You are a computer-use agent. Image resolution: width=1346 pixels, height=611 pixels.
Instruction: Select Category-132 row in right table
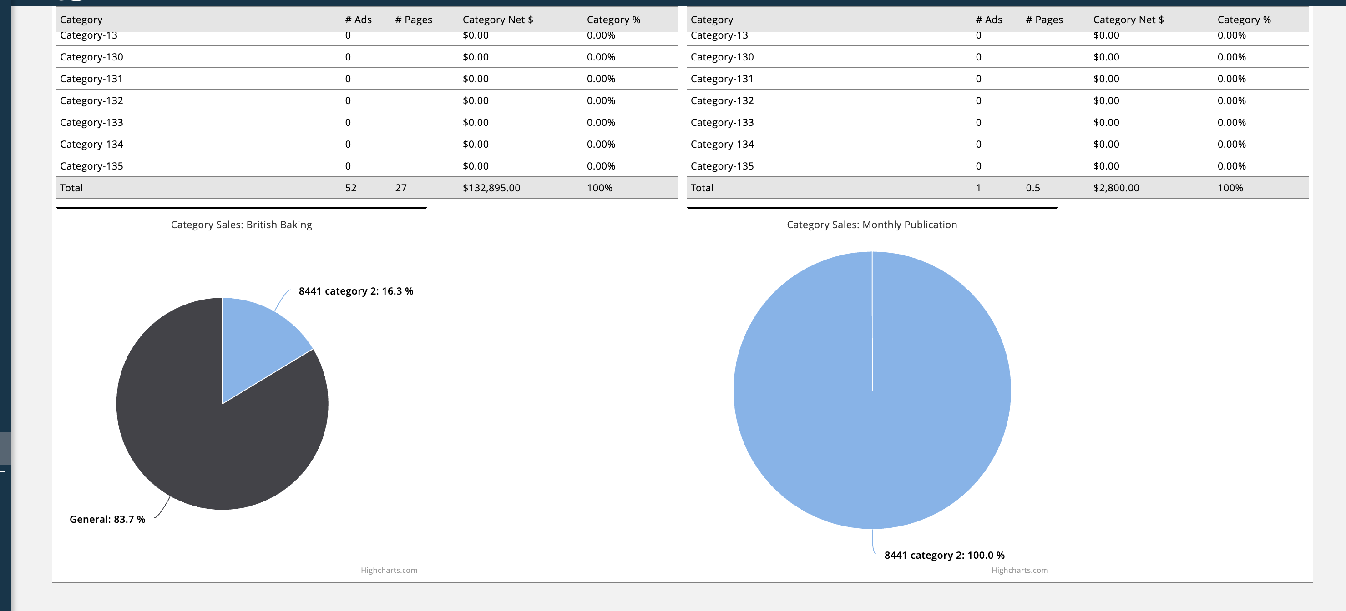[997, 100]
